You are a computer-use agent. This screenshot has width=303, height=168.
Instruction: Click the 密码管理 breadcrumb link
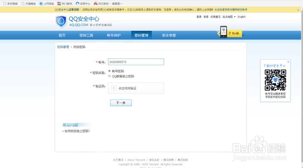click(63, 47)
